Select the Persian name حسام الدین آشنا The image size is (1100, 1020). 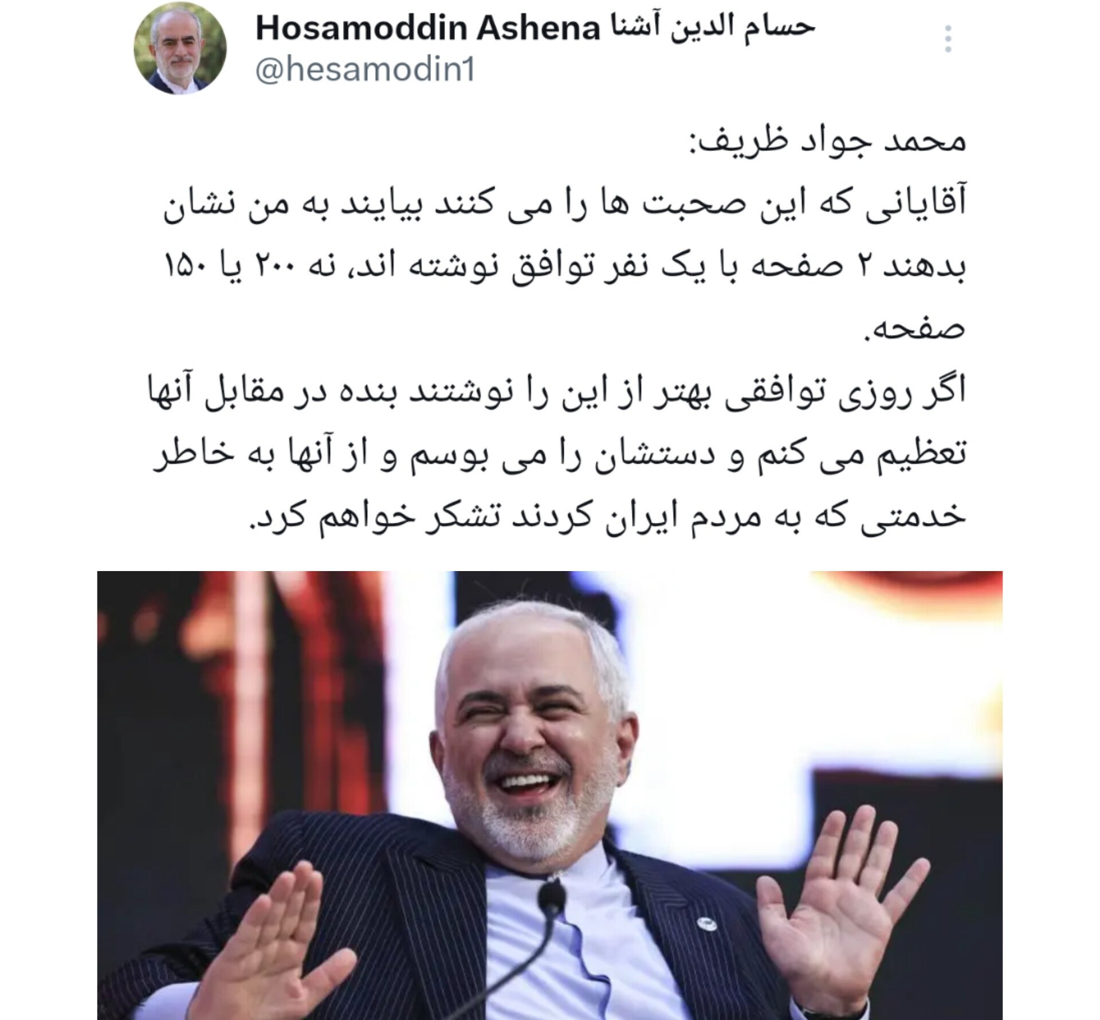coord(710,28)
